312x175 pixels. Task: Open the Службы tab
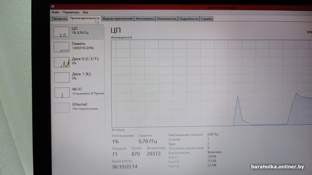click(x=206, y=19)
